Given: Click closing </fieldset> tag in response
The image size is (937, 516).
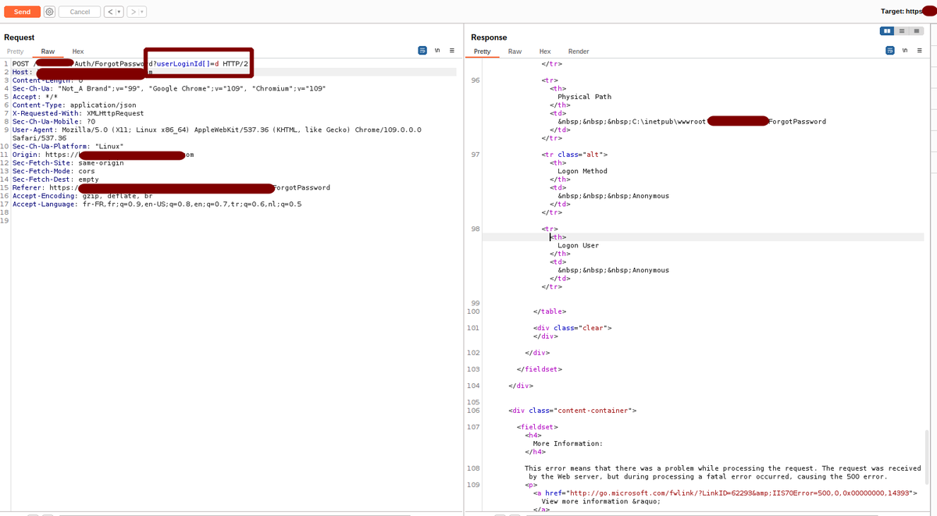Looking at the screenshot, I should point(539,369).
